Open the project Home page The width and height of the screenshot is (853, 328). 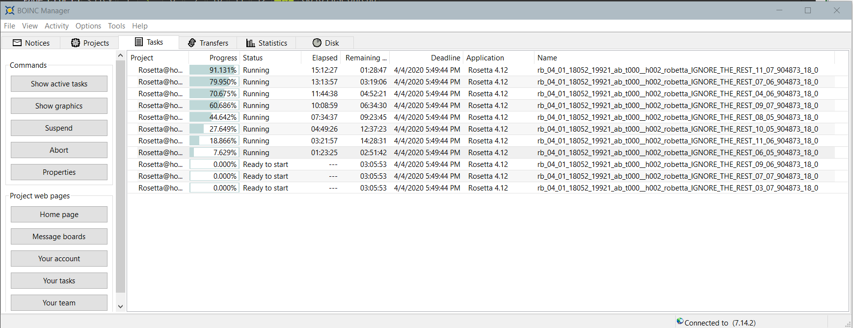(x=59, y=215)
